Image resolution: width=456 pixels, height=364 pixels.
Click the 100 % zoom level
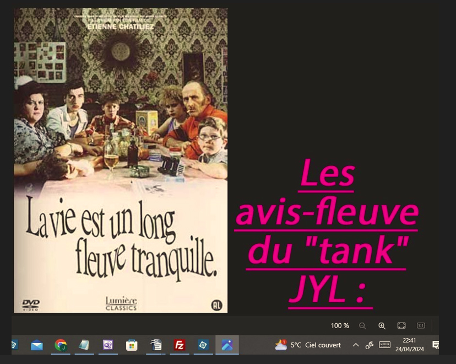pyautogui.click(x=340, y=325)
